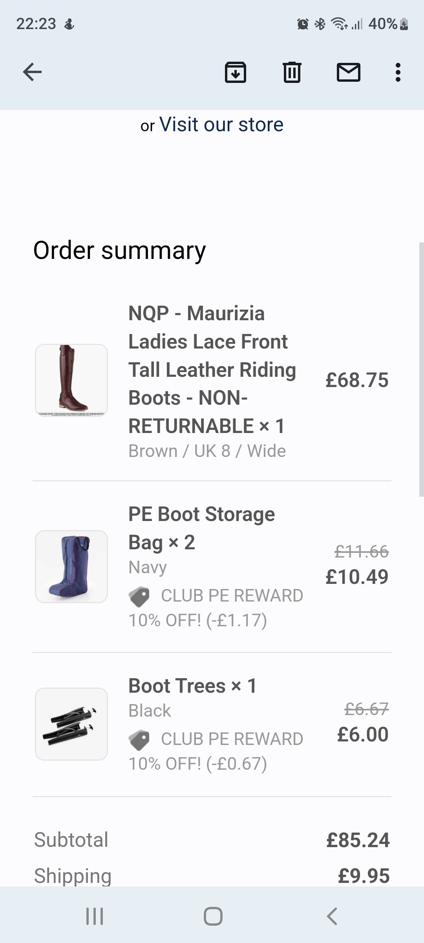This screenshot has width=424, height=943.
Task: Tap the back arrow in the top bar
Action: 32,72
